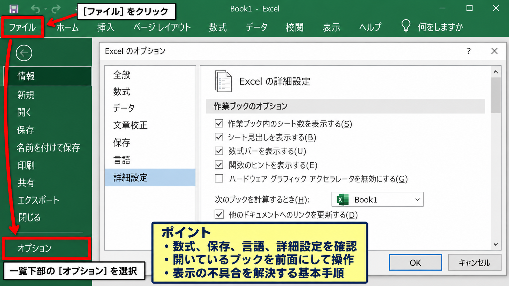This screenshot has height=286, width=509.
Task: Click the キャンセル button
Action: 475,263
